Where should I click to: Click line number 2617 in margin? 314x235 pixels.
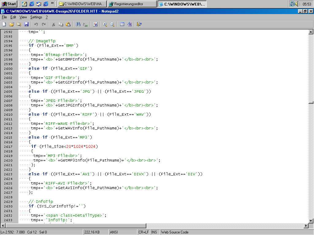tap(8, 147)
